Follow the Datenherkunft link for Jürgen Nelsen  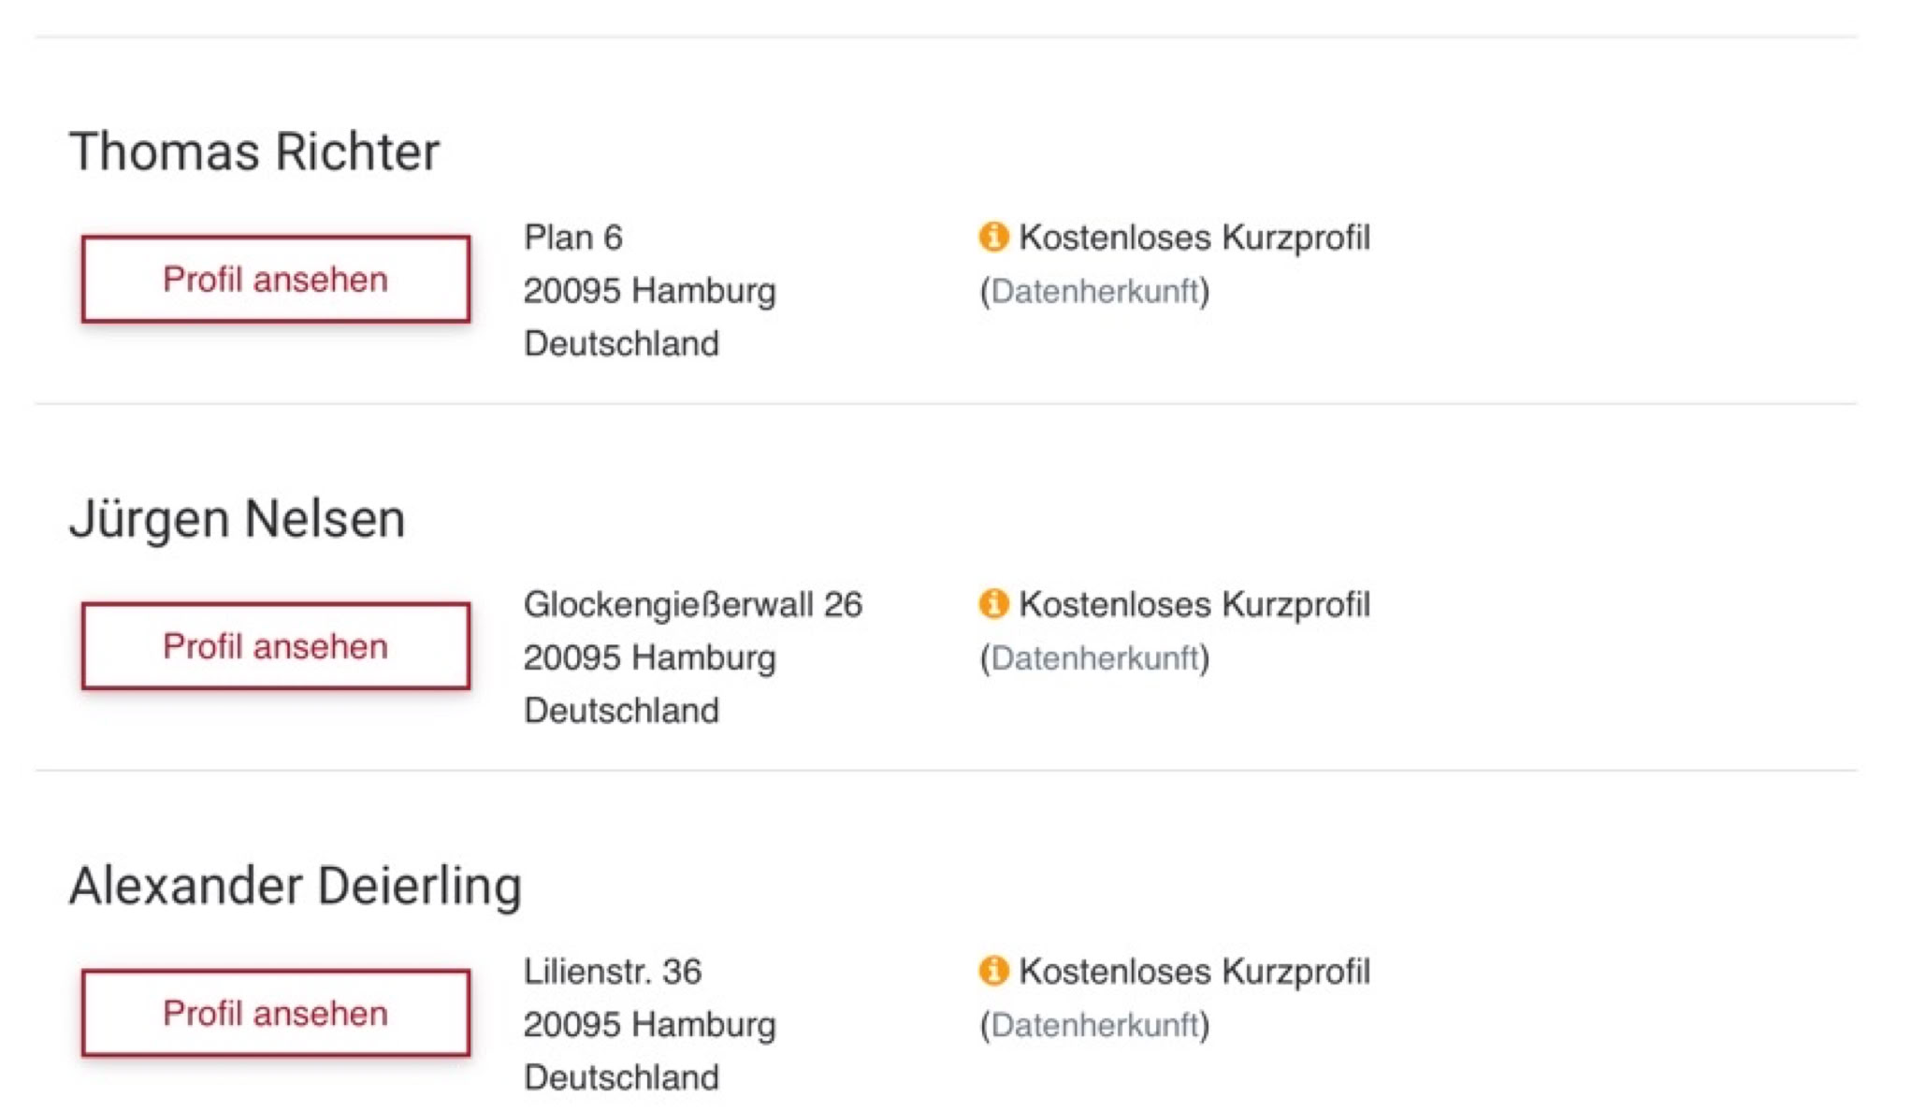click(1094, 658)
